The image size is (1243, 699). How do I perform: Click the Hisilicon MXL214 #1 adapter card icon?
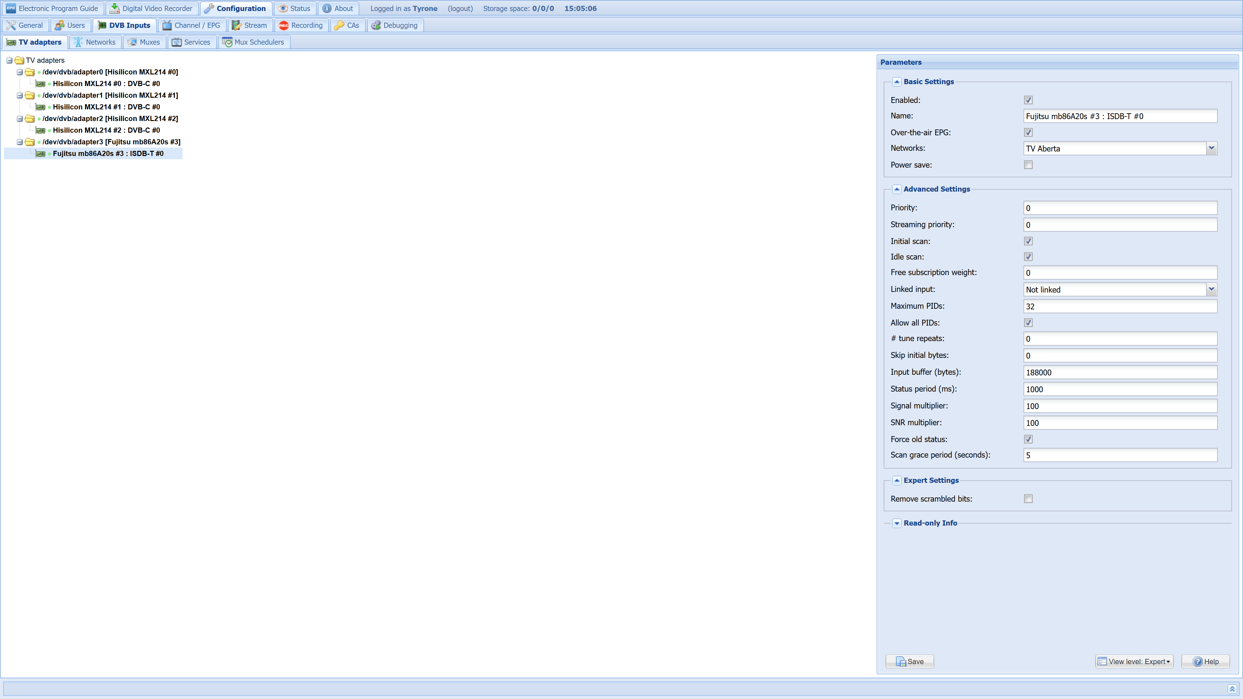point(40,107)
